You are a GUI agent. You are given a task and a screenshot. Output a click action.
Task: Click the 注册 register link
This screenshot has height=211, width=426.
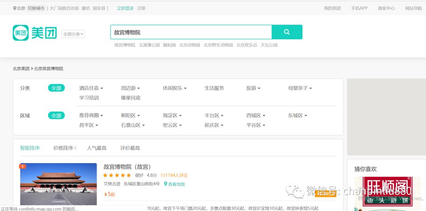[x=141, y=8]
